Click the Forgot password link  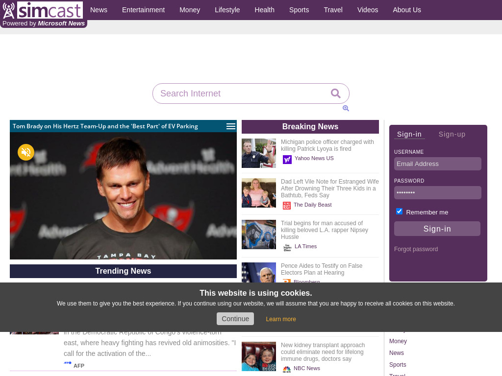coord(416,249)
